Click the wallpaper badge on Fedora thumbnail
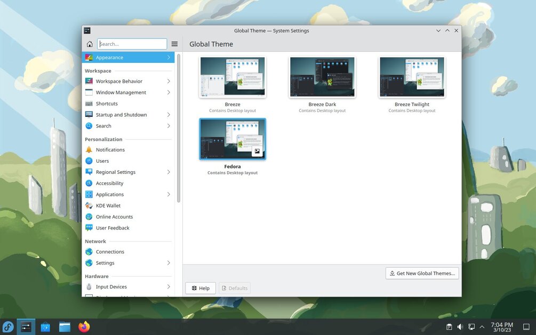Viewport: 536px width, 335px height. click(257, 151)
